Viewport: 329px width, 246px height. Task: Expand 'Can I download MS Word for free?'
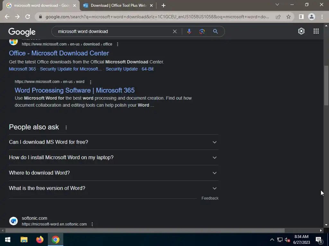pyautogui.click(x=114, y=142)
